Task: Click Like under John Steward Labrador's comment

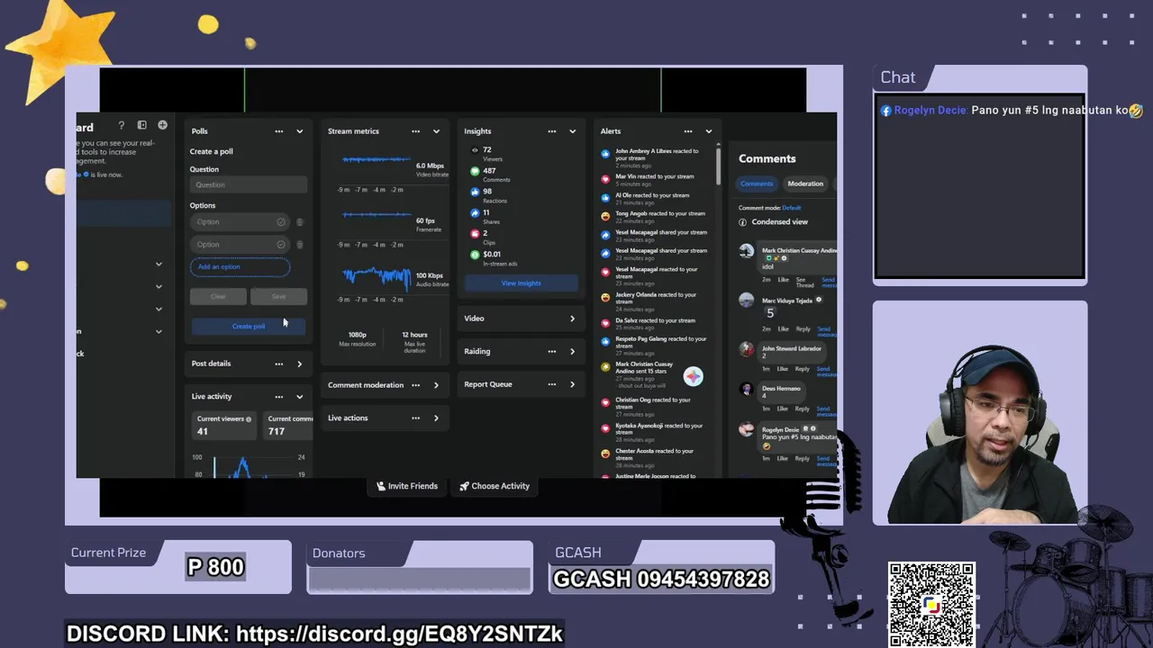Action: click(x=784, y=369)
